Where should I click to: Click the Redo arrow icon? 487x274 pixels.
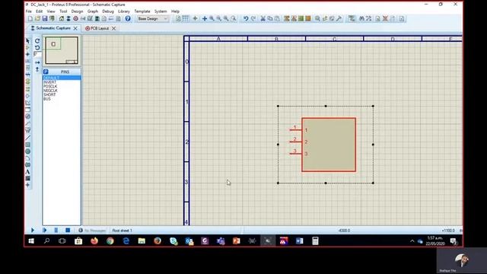253,18
